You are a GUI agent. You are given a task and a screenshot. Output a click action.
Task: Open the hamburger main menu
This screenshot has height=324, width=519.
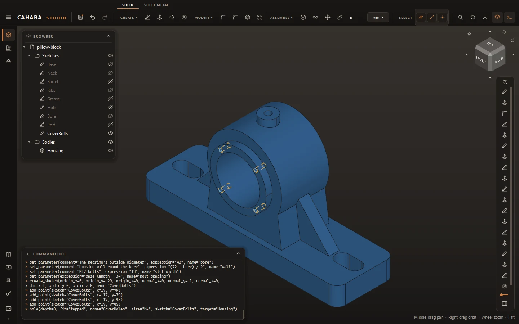(9, 17)
